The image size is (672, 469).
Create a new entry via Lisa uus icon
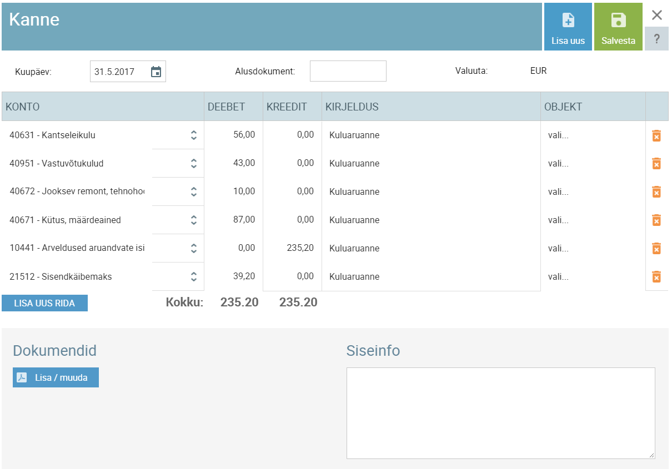568,26
